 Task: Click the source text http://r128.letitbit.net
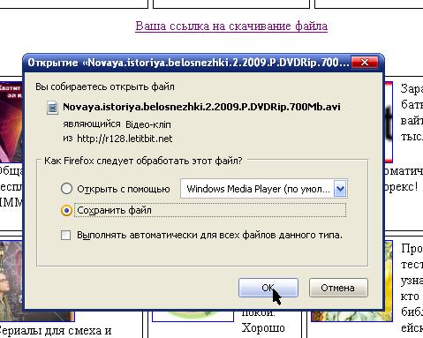click(x=125, y=139)
